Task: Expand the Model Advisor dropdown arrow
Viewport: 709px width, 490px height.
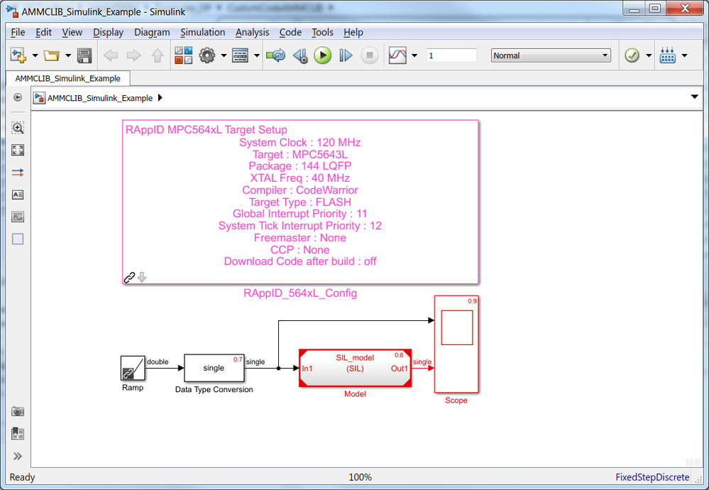Action: pyautogui.click(x=649, y=55)
